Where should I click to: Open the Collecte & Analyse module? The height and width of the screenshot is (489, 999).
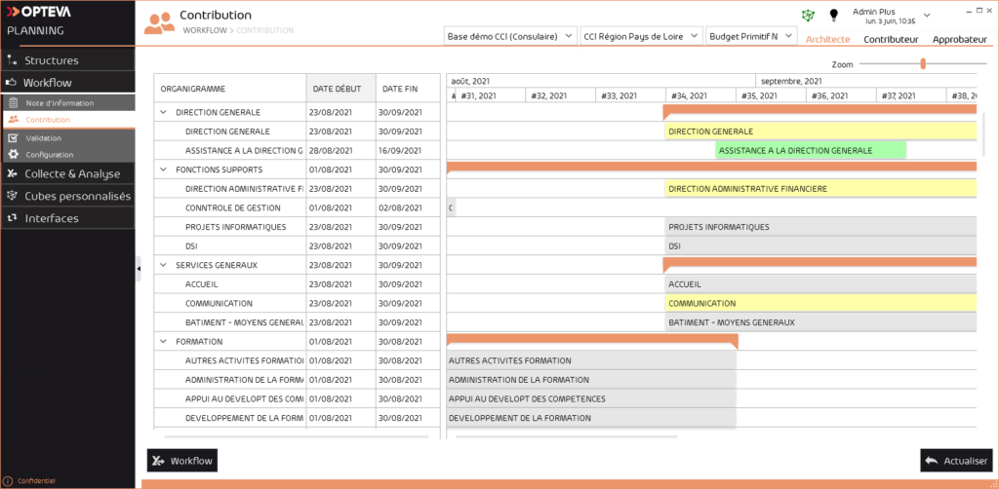coord(72,173)
